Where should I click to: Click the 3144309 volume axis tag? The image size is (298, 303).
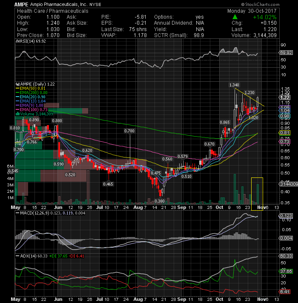click(x=289, y=184)
